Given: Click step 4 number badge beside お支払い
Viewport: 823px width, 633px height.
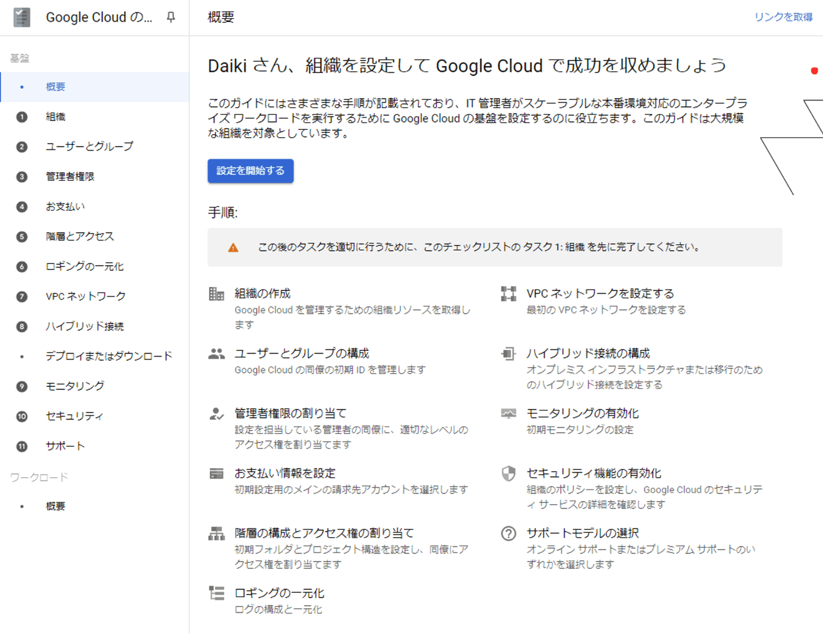Looking at the screenshot, I should click(22, 207).
